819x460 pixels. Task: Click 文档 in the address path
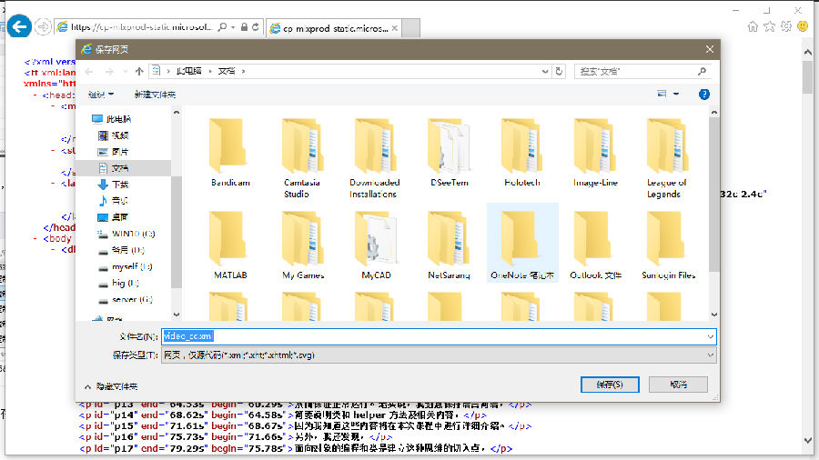[227, 71]
